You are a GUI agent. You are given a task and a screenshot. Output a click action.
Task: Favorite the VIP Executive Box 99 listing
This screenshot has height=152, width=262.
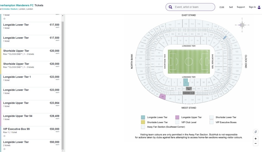(x=4, y=136)
